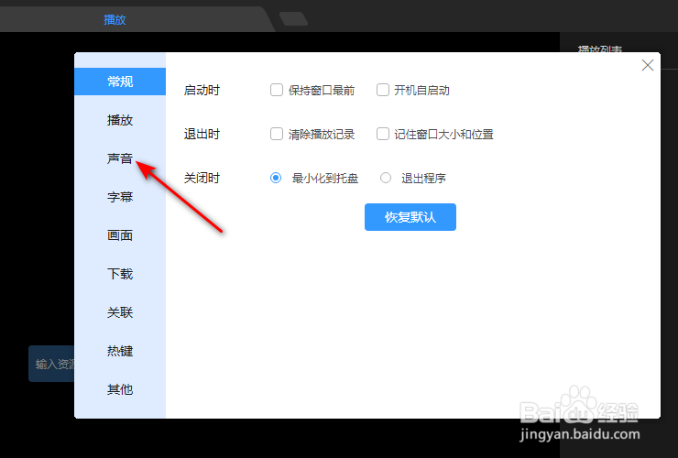678x458 pixels.
Task: Choose 退出程序 radio option
Action: coord(386,178)
